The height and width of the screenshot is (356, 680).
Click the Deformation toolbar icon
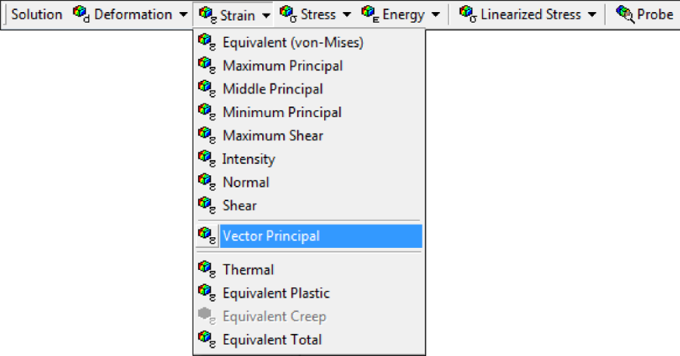coord(81,14)
